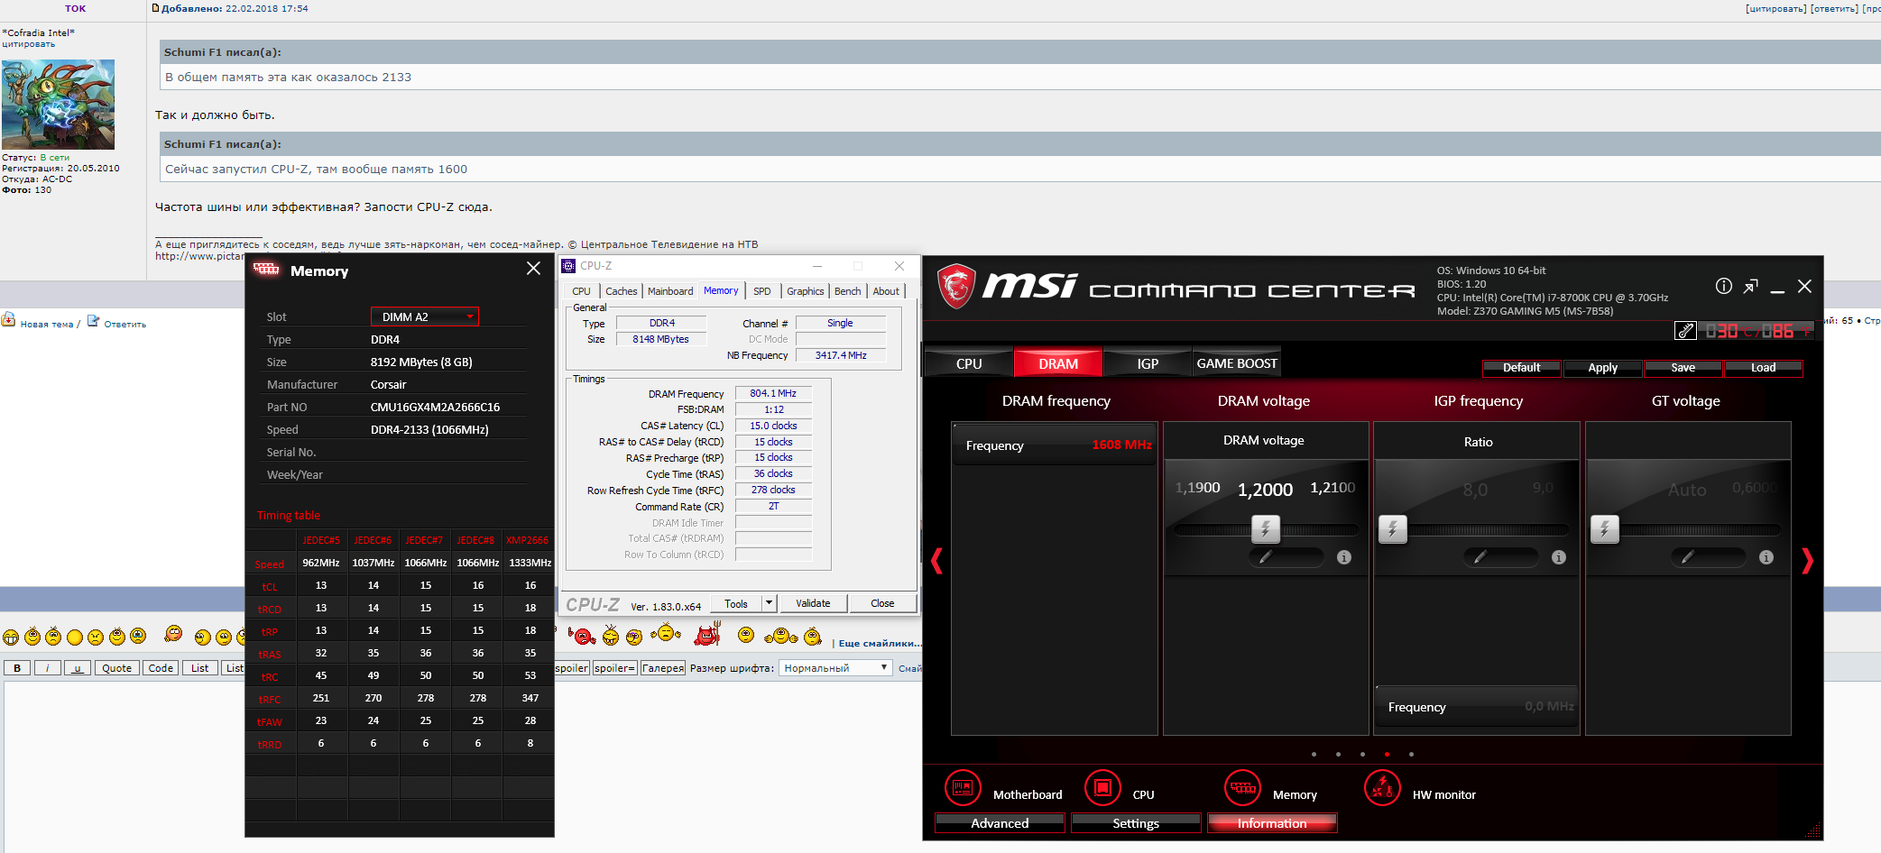The width and height of the screenshot is (1881, 853).
Task: Click the forum user's avatar image
Action: [x=58, y=105]
